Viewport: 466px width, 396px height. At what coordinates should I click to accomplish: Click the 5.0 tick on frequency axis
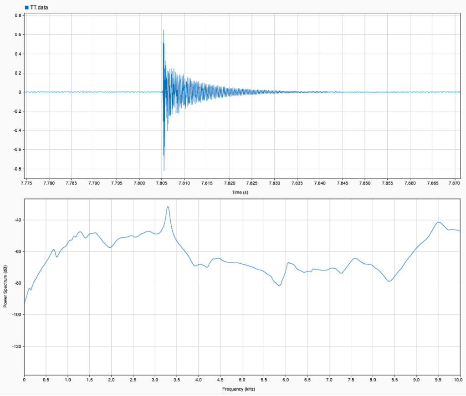(242, 379)
